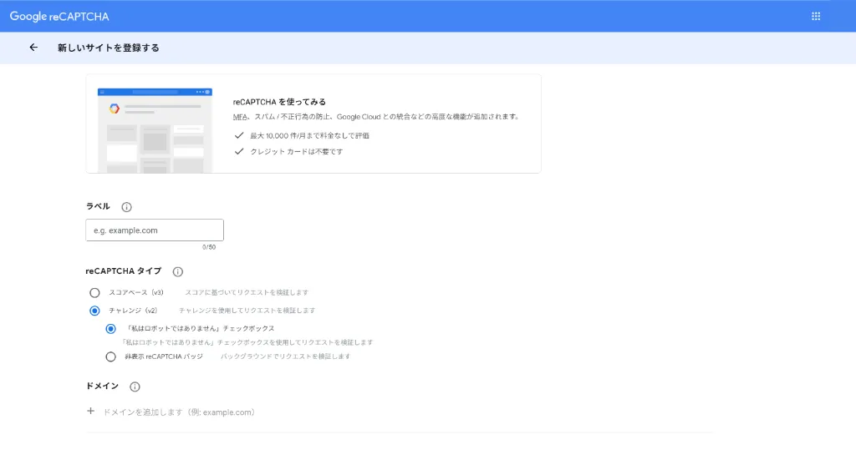Click the info icon next to ラベル
The width and height of the screenshot is (856, 450).
coord(126,207)
